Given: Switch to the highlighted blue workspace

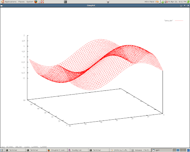Looking at the screenshot, I should (178, 150).
